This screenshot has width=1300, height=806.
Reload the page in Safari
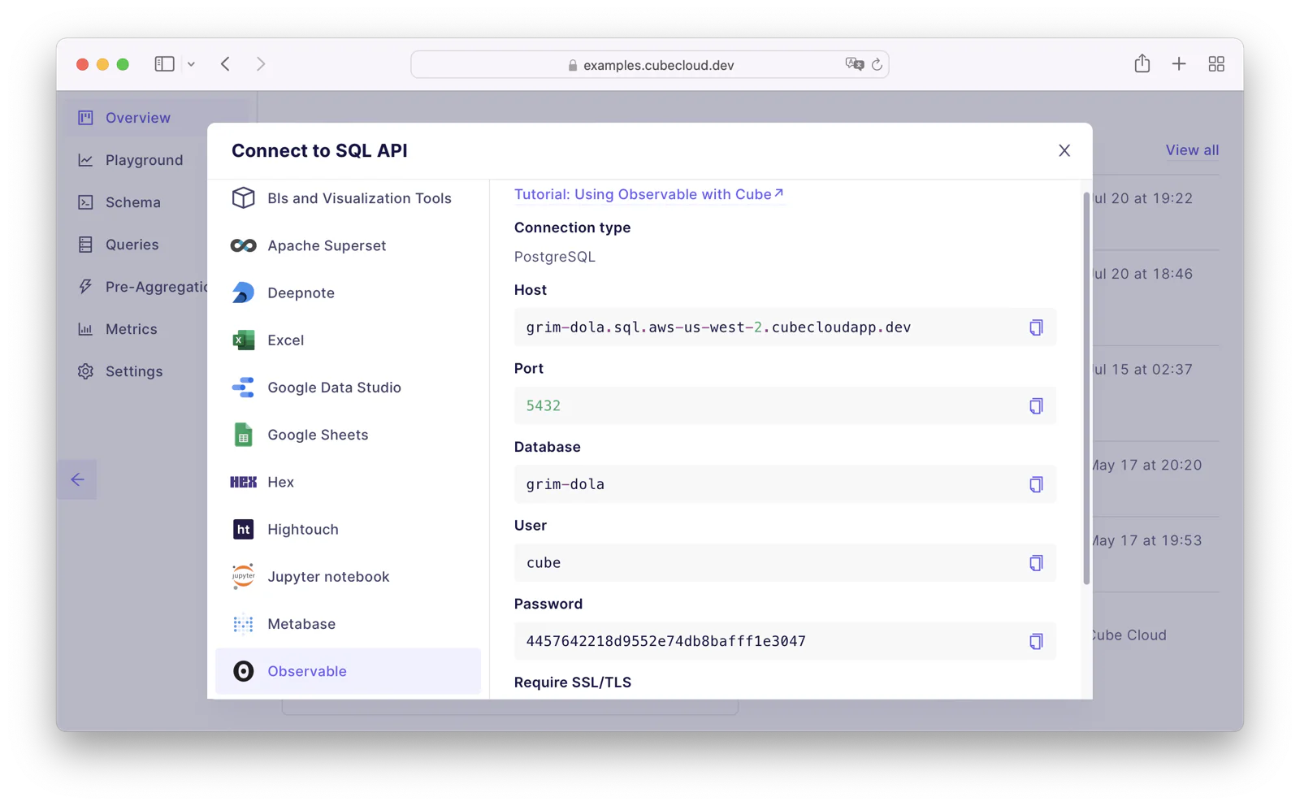pyautogui.click(x=877, y=64)
